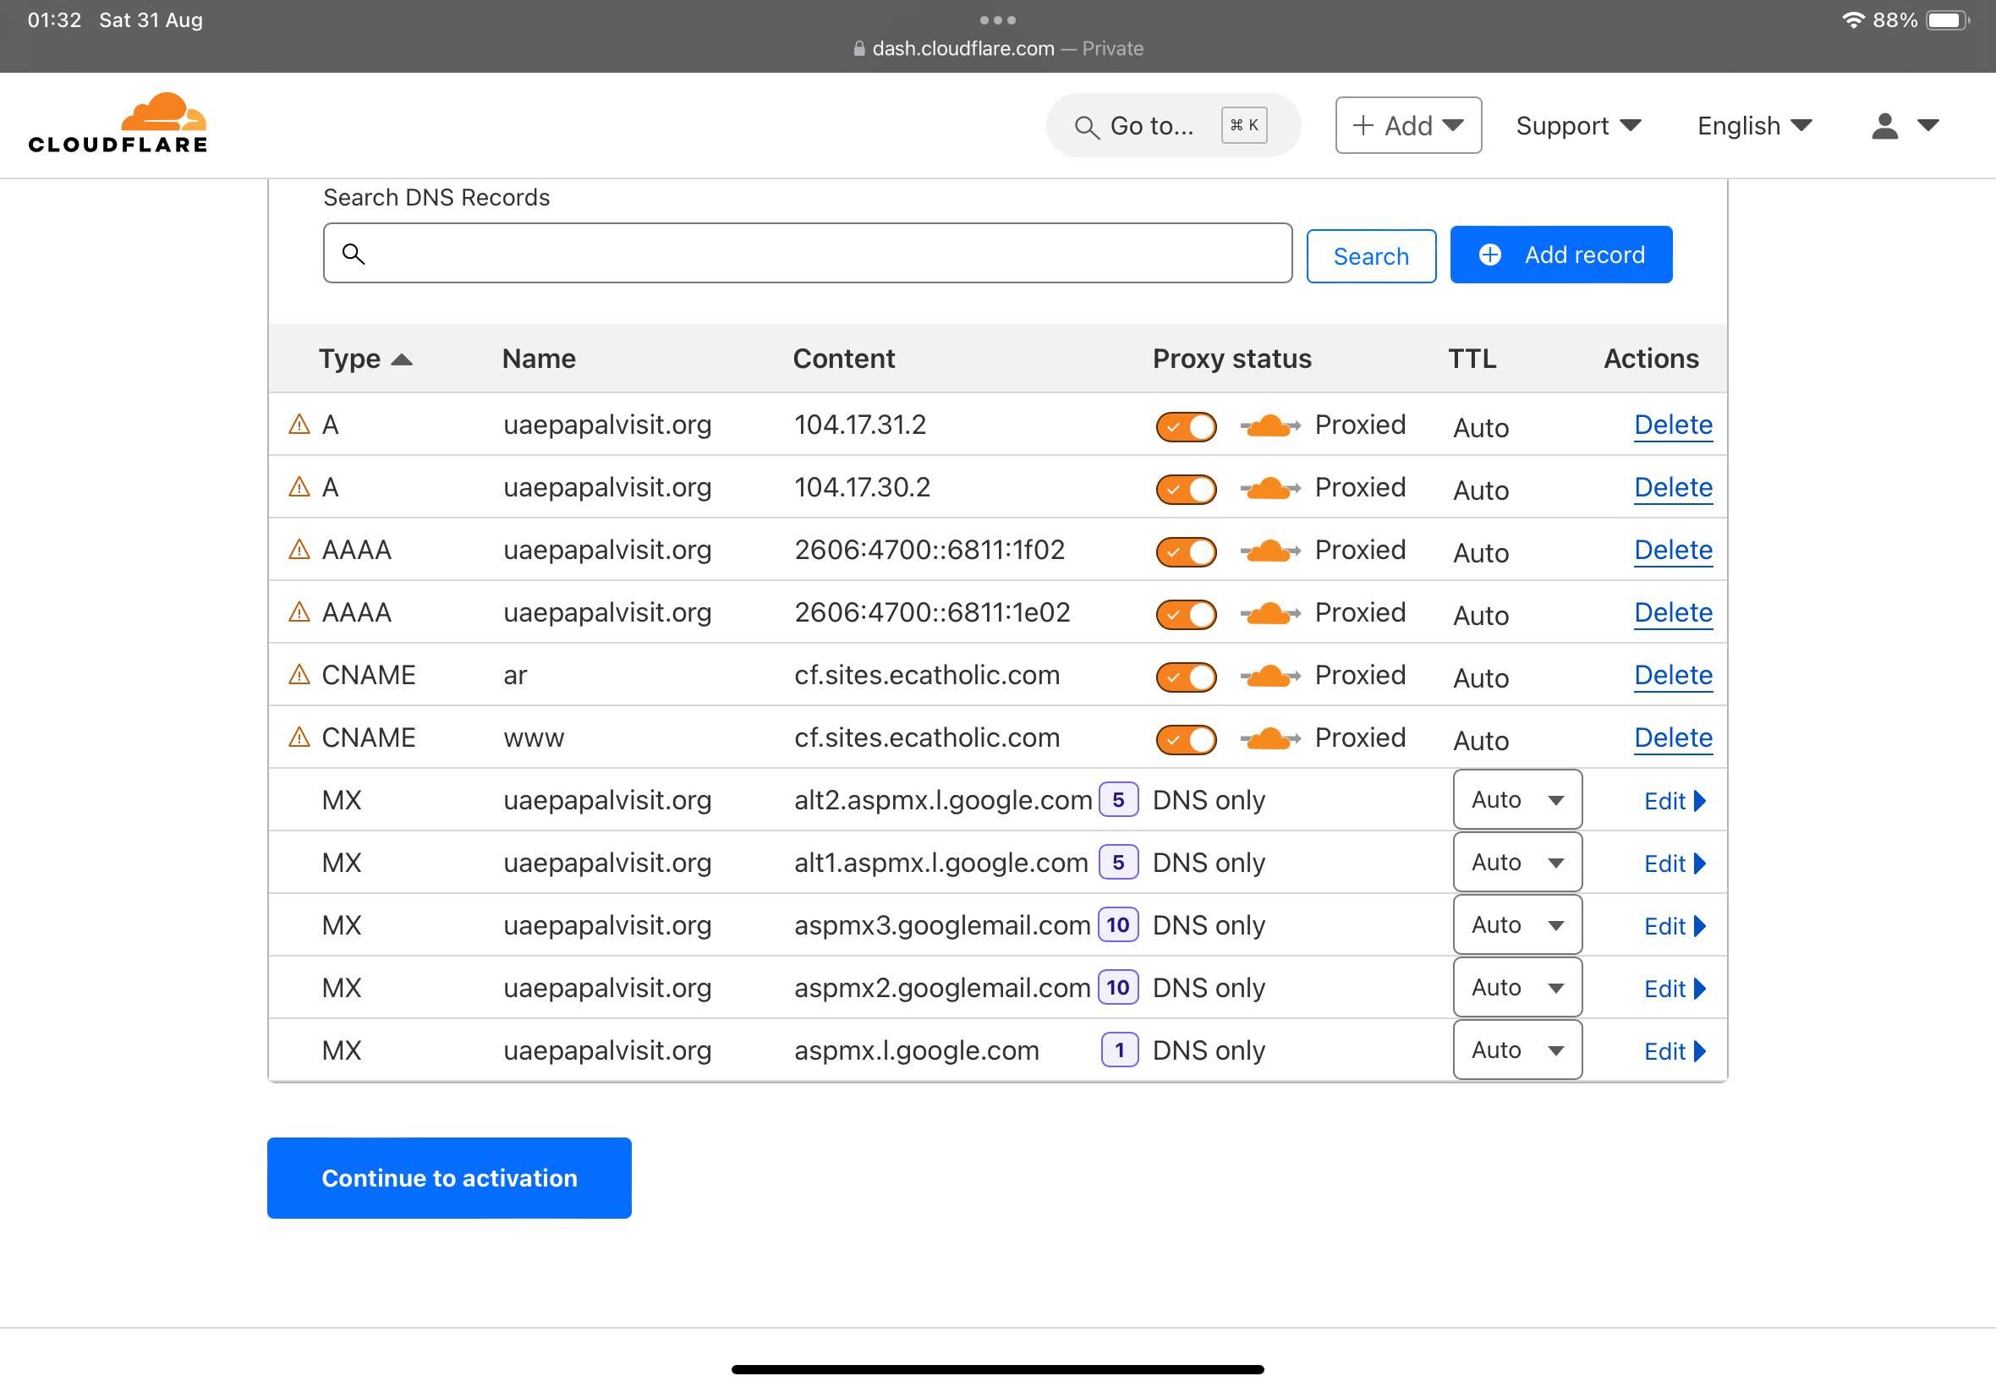Click the user account profile icon
Image resolution: width=1996 pixels, height=1387 pixels.
click(x=1884, y=126)
